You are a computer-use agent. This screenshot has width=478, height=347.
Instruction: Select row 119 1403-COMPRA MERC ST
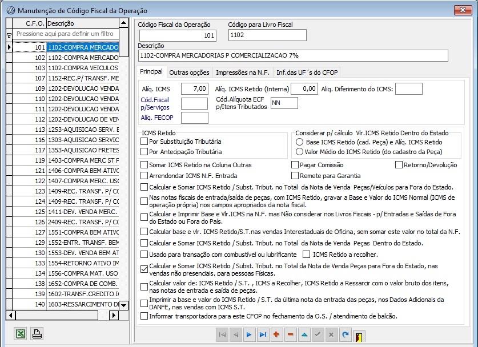click(x=66, y=160)
